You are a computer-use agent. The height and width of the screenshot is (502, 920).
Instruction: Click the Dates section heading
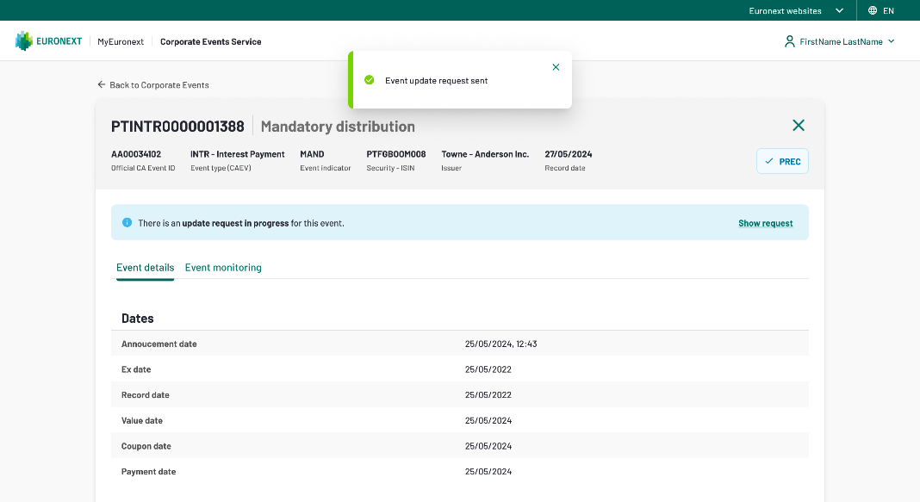click(137, 319)
